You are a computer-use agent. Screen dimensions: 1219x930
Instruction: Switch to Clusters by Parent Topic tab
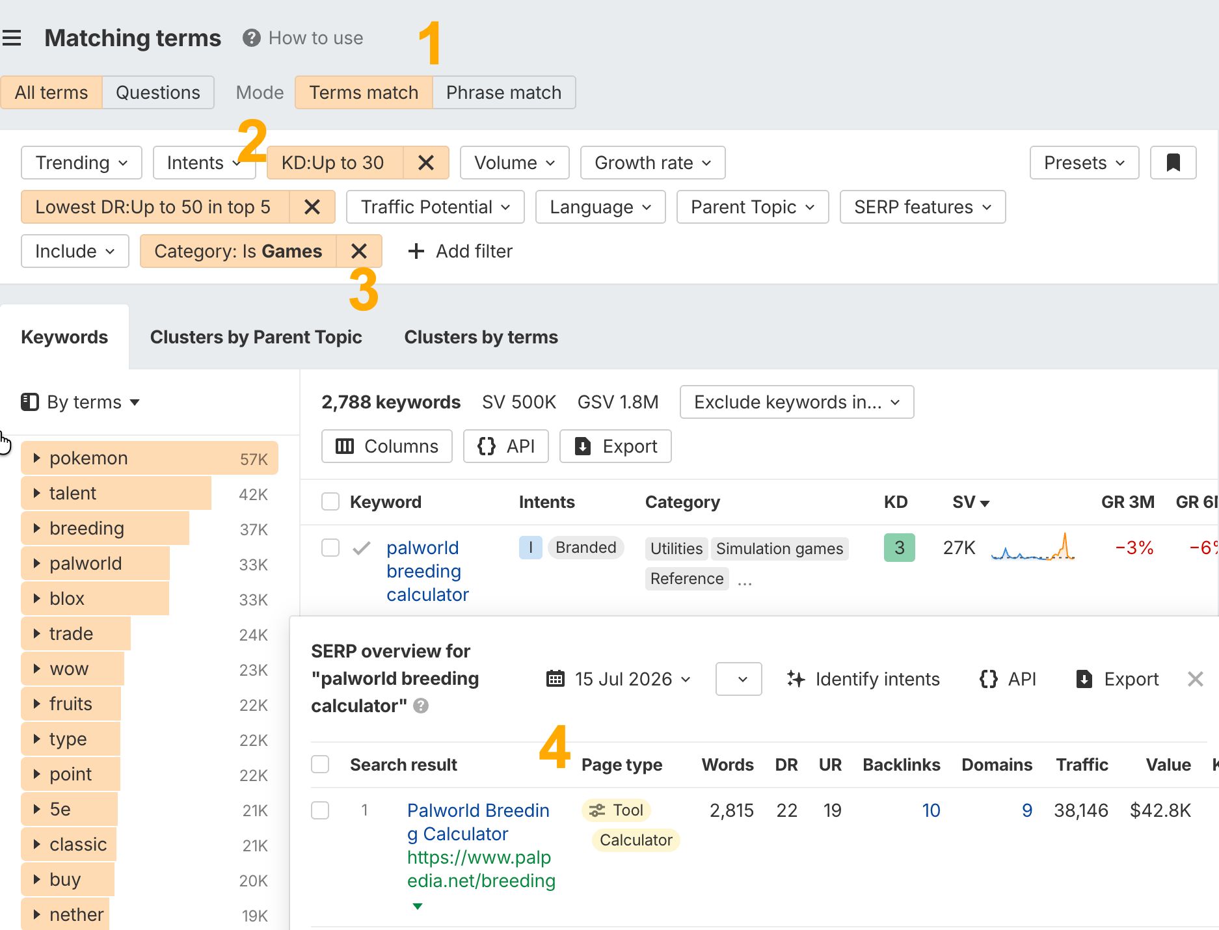click(256, 337)
